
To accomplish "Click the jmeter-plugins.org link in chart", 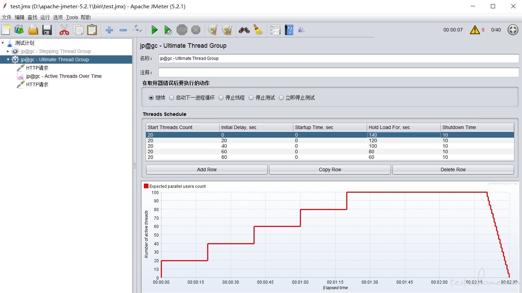I will (503, 183).
